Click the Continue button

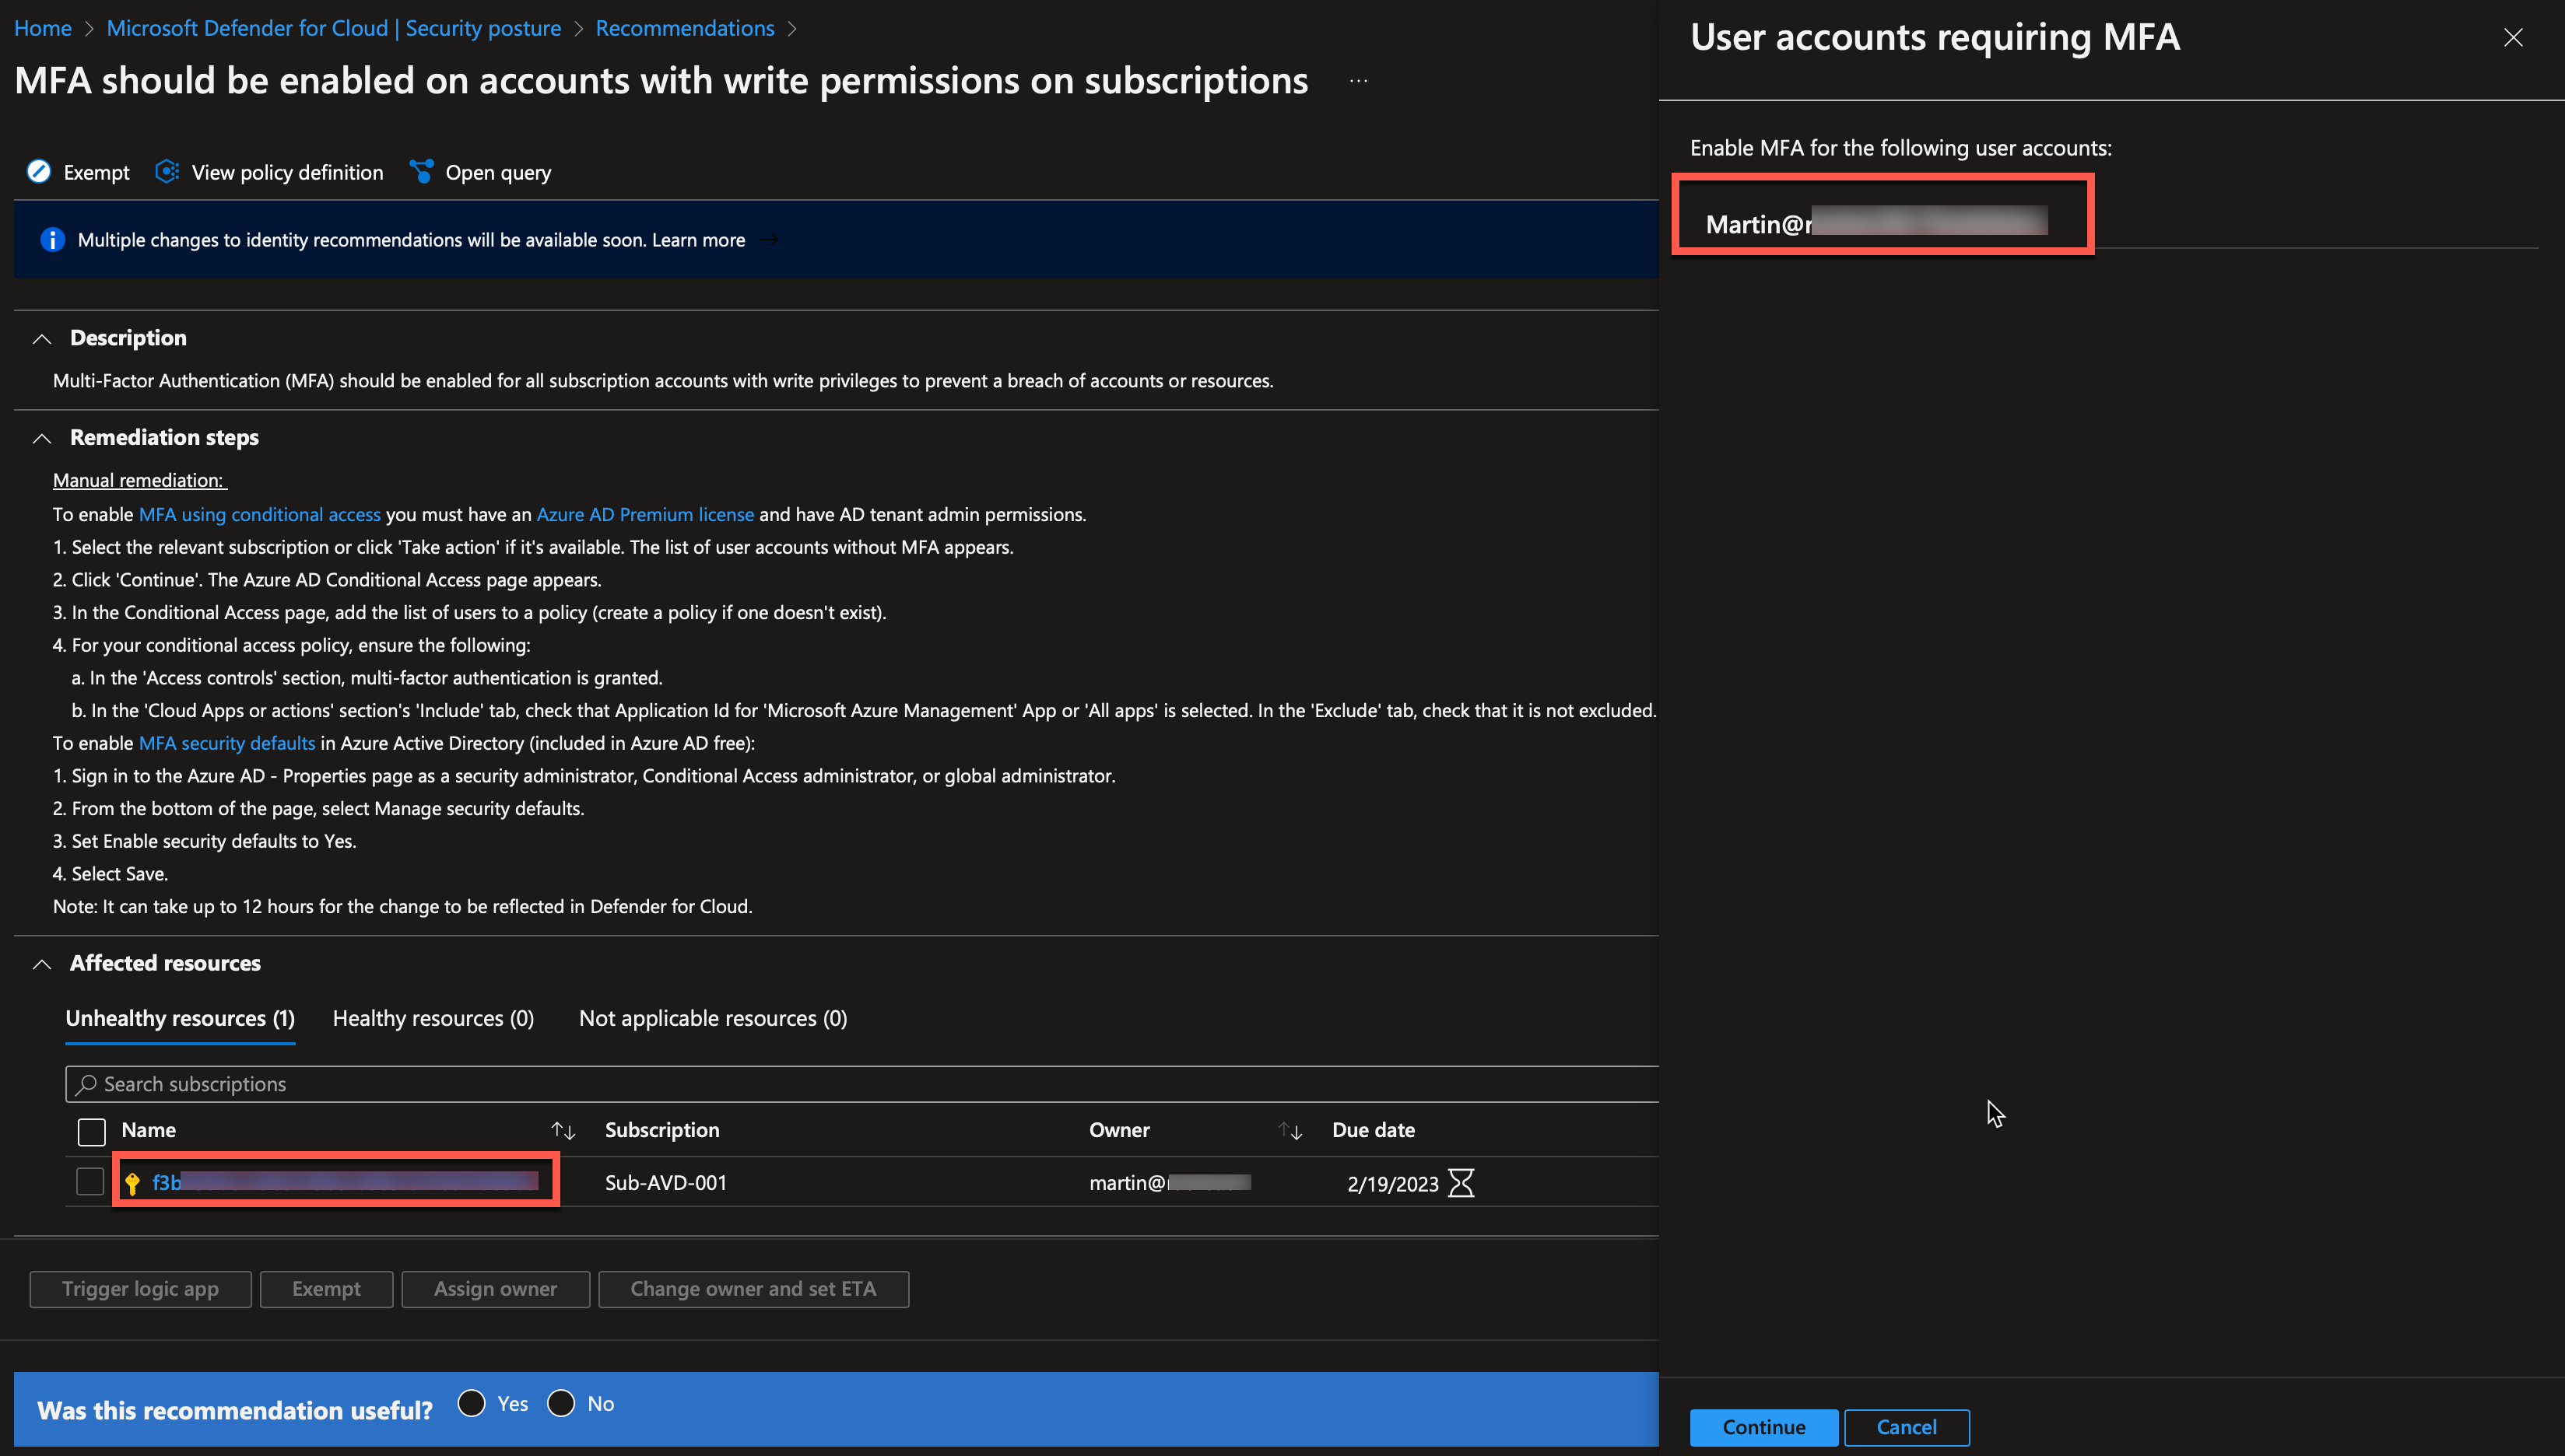point(1763,1427)
